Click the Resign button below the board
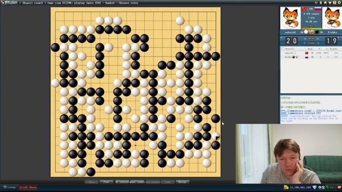This screenshot has height=192, width=342. (x=182, y=182)
